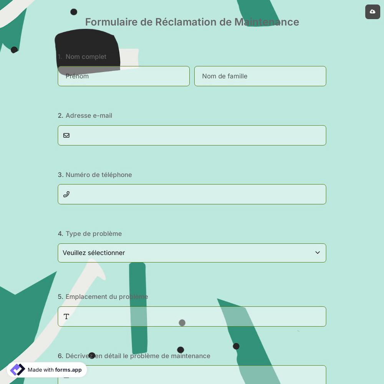This screenshot has width=384, height=384.
Task: Click the envelope icon in the email field
Action: pos(66,135)
